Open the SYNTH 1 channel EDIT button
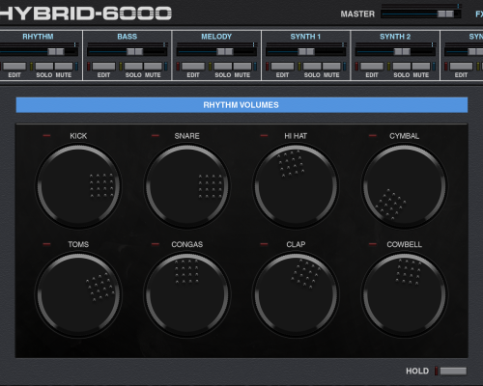The width and height of the screenshot is (483, 386). point(282,67)
